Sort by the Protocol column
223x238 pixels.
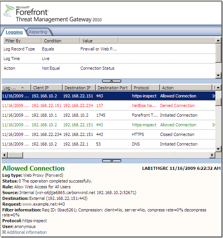click(x=146, y=87)
